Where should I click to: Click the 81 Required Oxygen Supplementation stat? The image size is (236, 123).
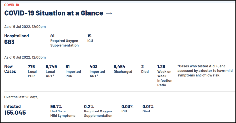coord(64,41)
